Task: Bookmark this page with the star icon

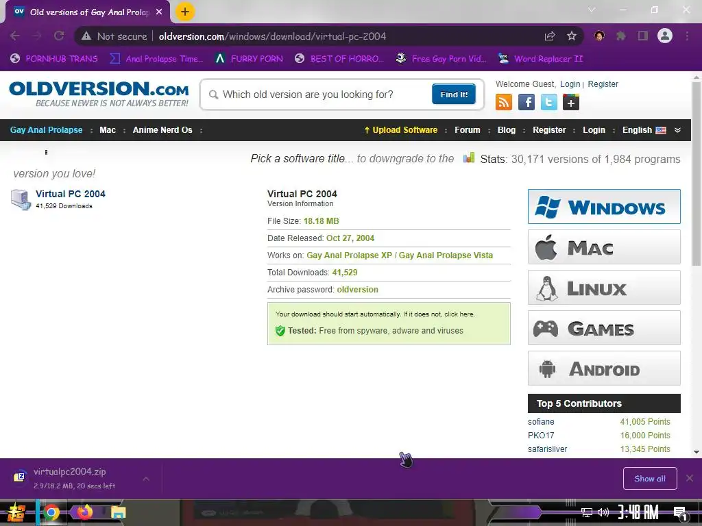Action: click(x=572, y=36)
